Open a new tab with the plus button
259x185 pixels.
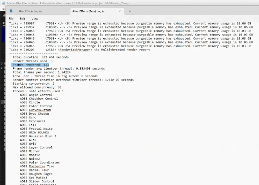point(130,11)
